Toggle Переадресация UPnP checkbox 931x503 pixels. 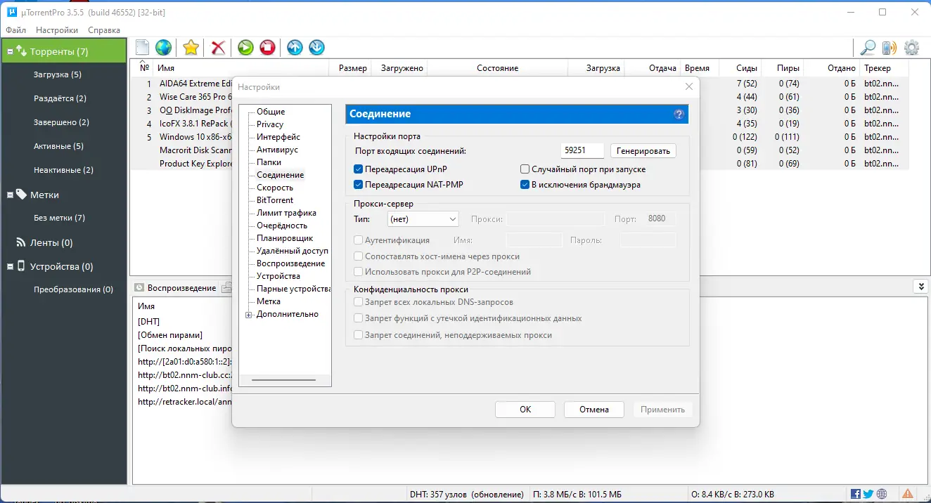(x=359, y=169)
